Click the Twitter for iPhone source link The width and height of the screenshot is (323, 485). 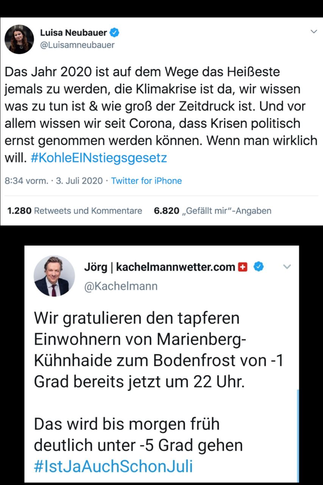point(146,181)
